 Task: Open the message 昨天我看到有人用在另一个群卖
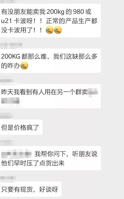point(50,96)
